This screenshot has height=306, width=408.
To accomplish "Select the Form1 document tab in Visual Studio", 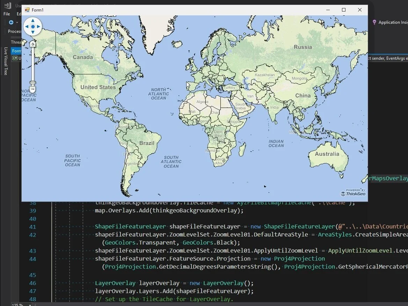I will click(x=16, y=51).
